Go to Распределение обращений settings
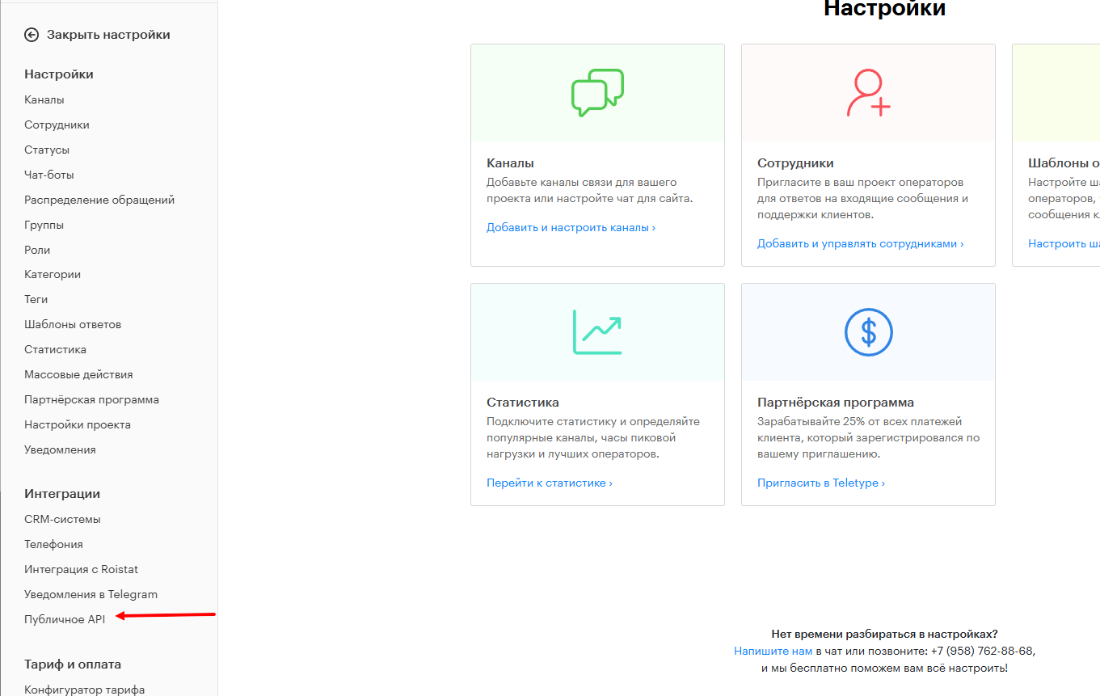Screen dimensions: 1100x696 (99, 200)
